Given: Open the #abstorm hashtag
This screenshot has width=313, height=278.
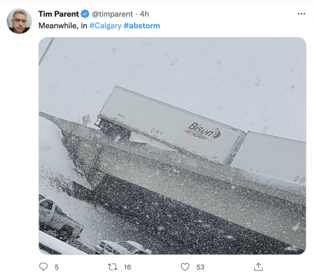Looking at the screenshot, I should [x=142, y=26].
